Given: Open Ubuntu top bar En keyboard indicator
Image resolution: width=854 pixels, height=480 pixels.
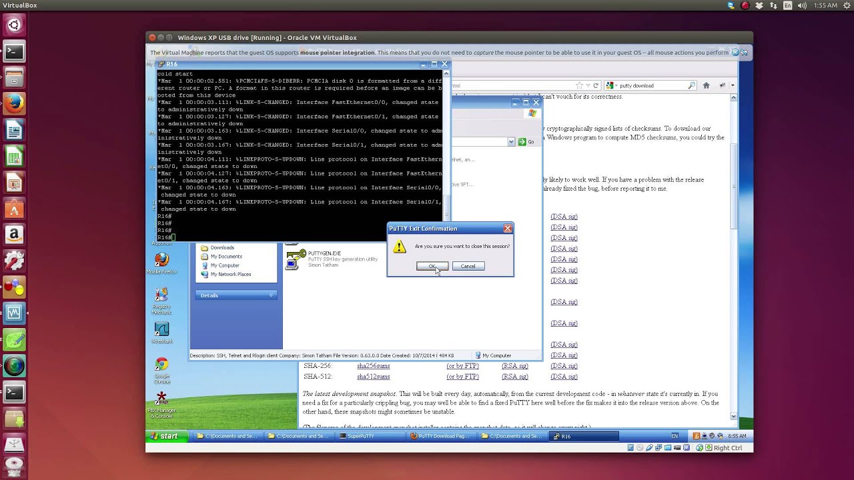Looking at the screenshot, I should click(788, 5).
